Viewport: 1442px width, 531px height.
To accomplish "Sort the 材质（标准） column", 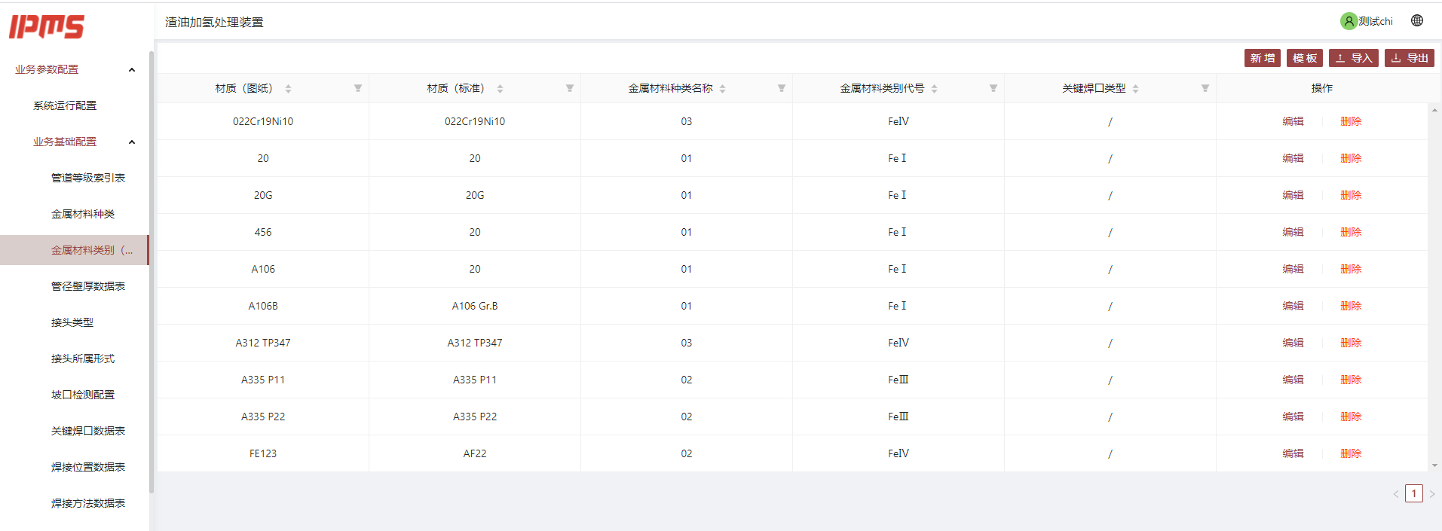I will [500, 89].
